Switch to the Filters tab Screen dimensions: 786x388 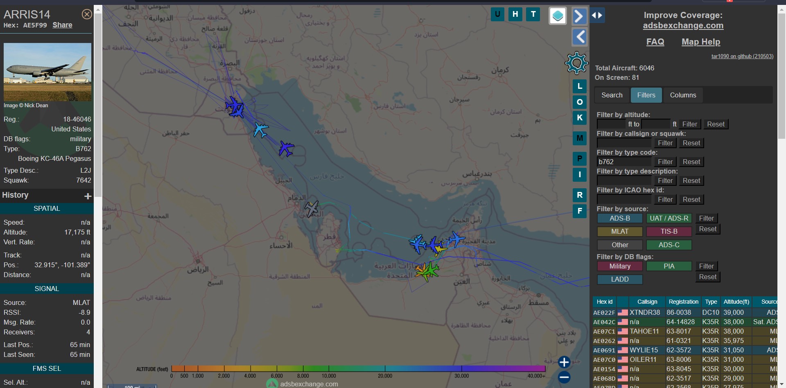tap(646, 95)
